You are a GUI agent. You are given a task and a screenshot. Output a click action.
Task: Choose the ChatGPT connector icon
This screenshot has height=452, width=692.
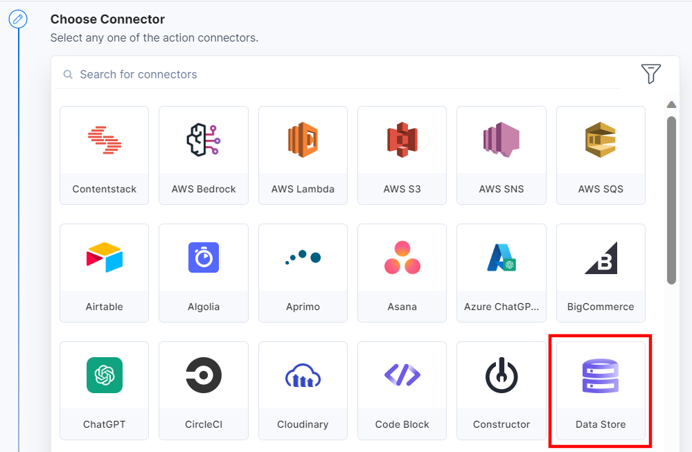104,375
